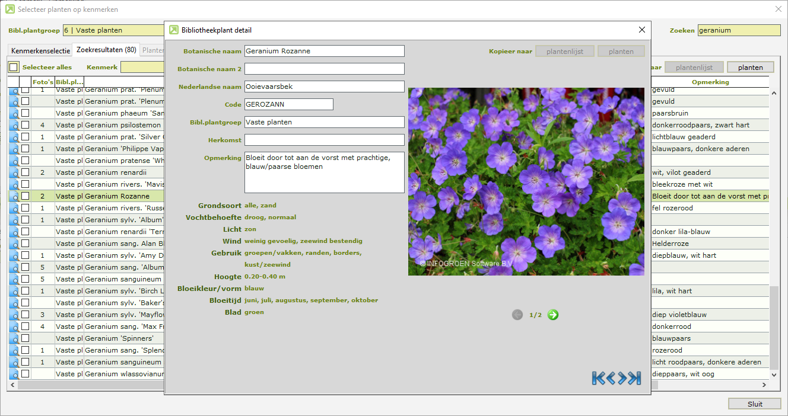Switch to the Kenmerkenselectie tab
Image resolution: width=788 pixels, height=416 pixels.
(40, 51)
